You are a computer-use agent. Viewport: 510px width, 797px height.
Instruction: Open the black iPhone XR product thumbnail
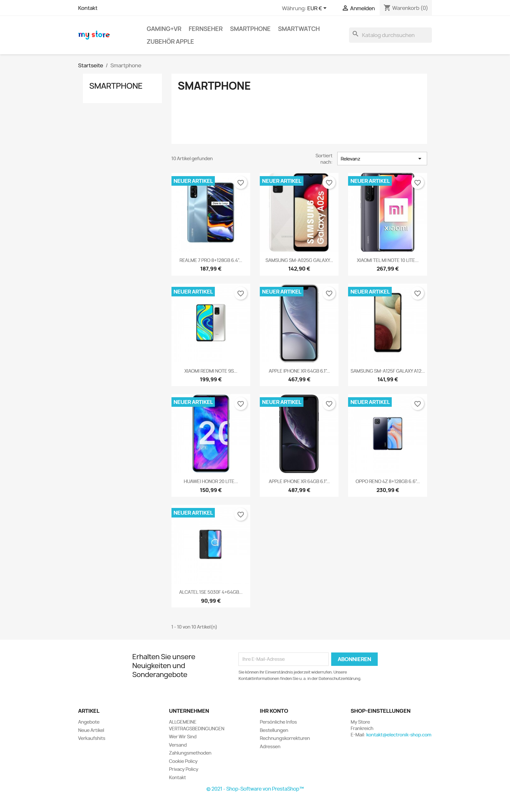click(299, 434)
